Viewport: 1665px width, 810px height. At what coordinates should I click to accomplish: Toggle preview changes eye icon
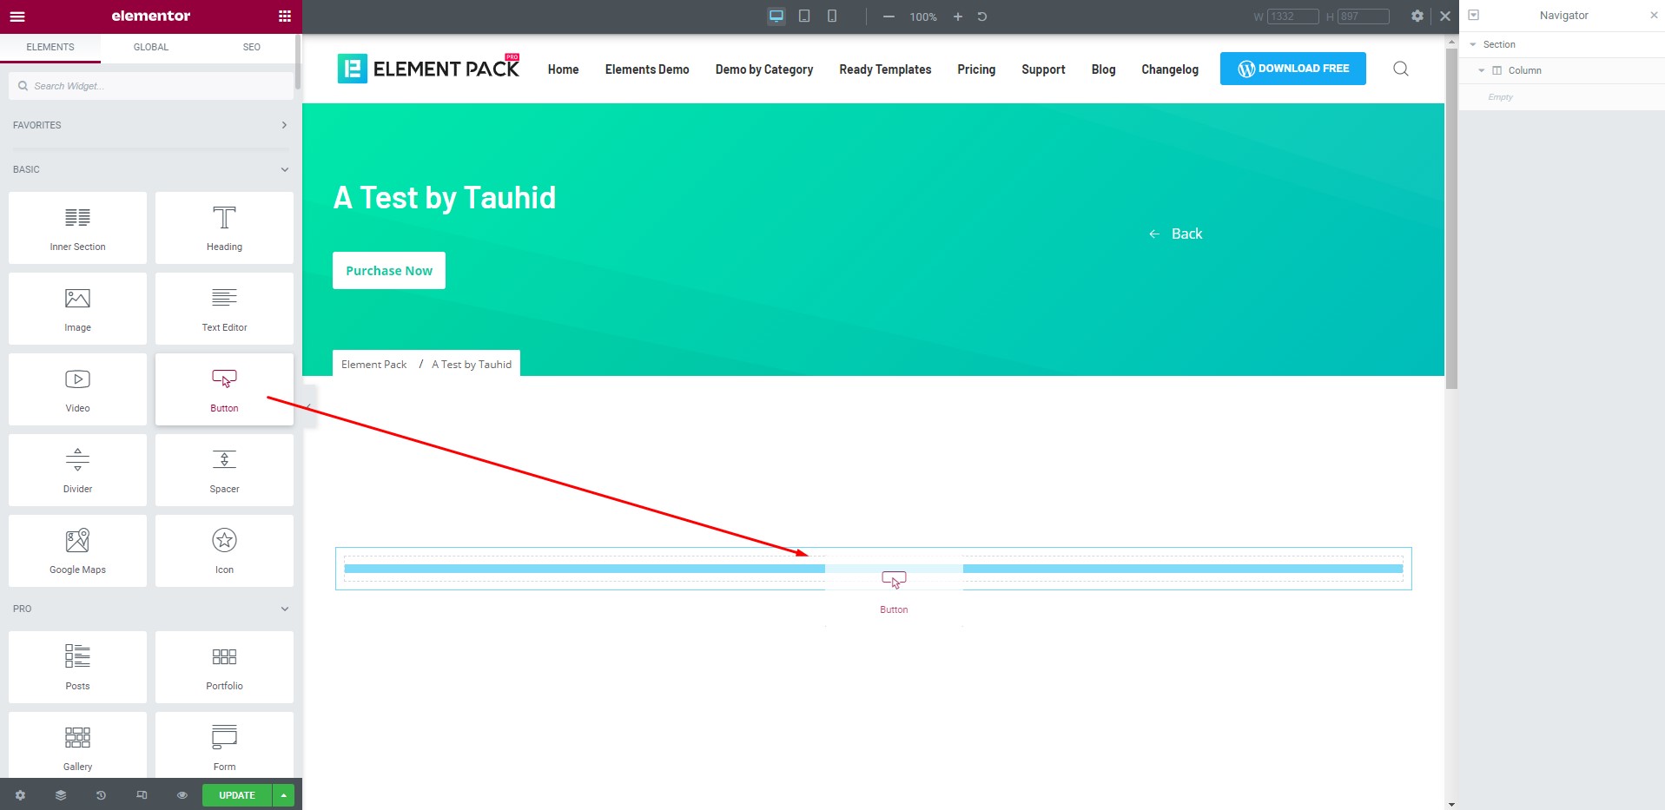pos(182,795)
